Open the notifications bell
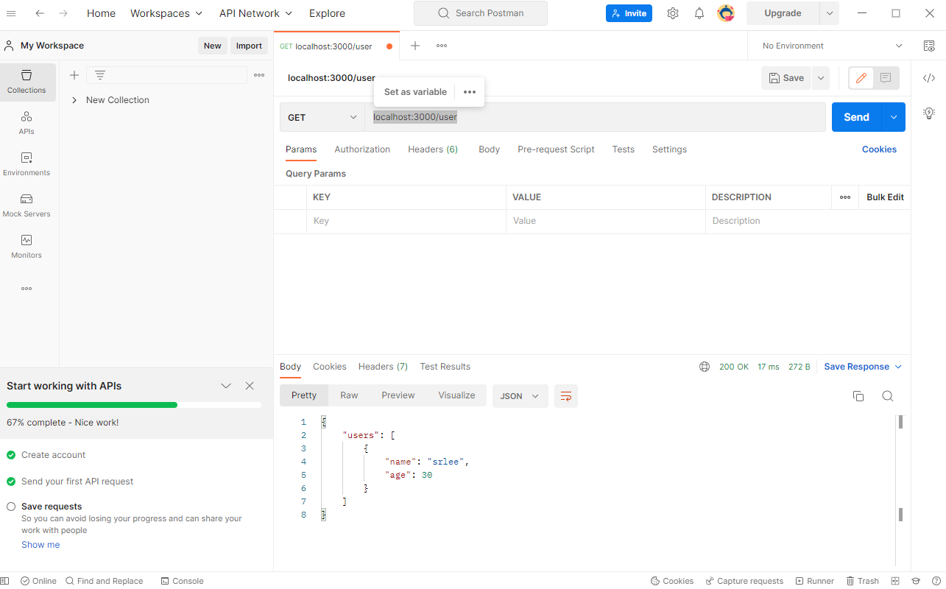946x589 pixels. 699,13
